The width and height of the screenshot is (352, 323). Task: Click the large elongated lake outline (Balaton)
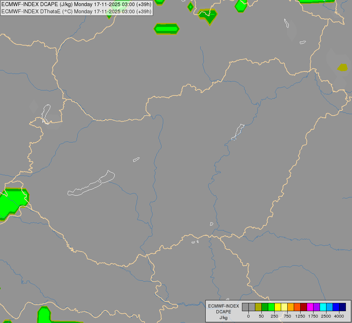pos(91,183)
